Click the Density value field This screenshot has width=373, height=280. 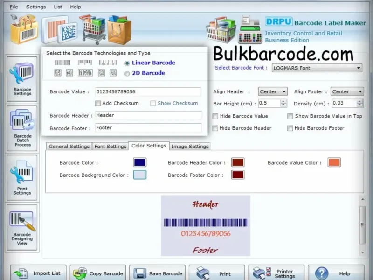pyautogui.click(x=345, y=103)
